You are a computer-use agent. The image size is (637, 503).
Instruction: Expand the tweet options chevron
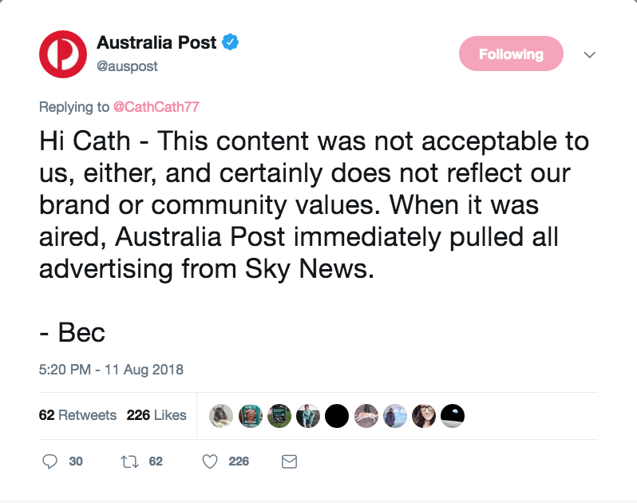point(590,54)
